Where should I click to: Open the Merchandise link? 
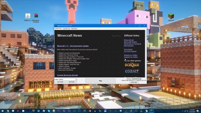[129, 46]
